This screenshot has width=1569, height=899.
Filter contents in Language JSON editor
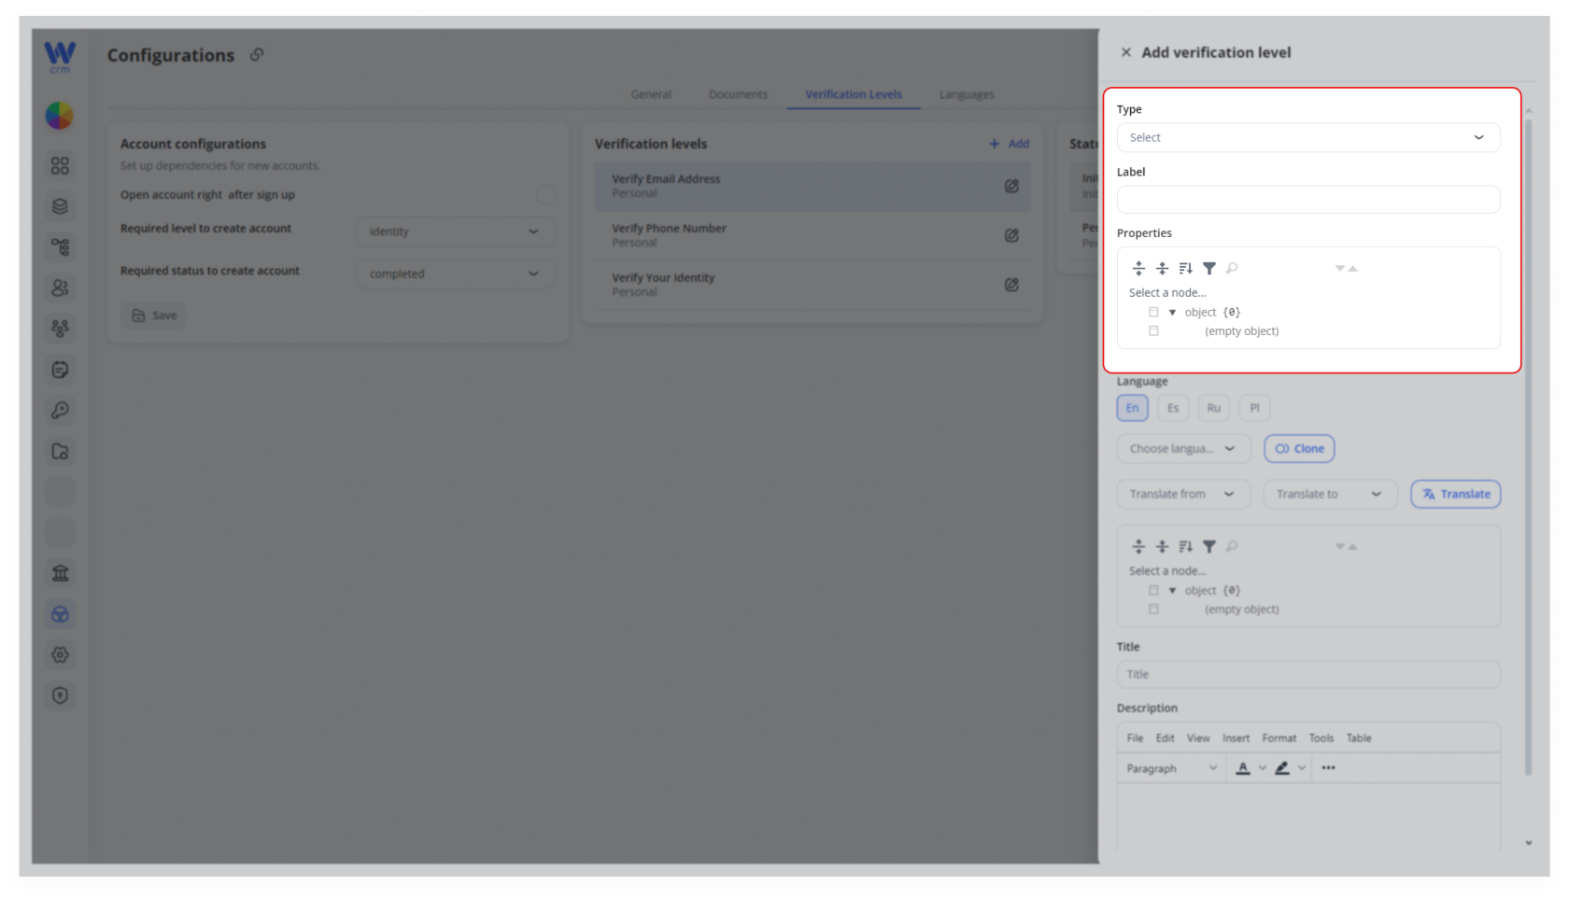(1209, 546)
